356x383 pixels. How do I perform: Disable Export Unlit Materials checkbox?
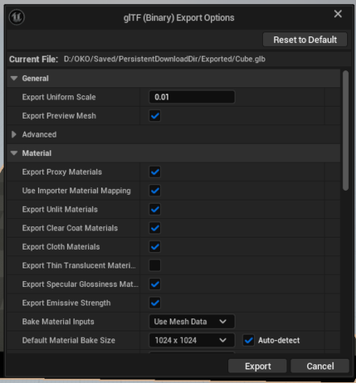[155, 209]
